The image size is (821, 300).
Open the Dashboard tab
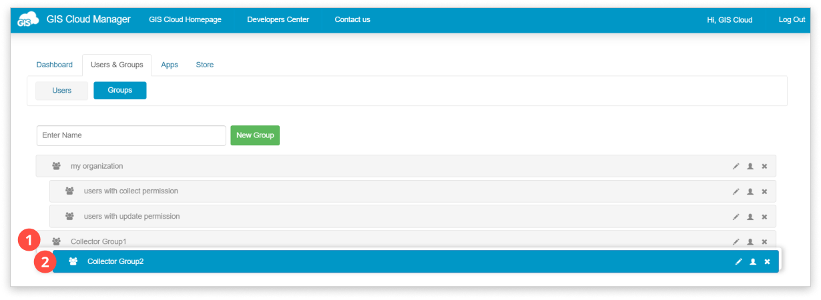point(55,65)
